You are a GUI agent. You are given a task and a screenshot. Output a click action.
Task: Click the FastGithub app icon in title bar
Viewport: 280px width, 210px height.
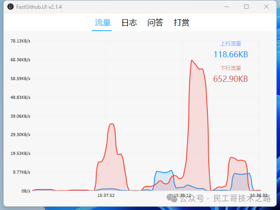(x=10, y=7)
